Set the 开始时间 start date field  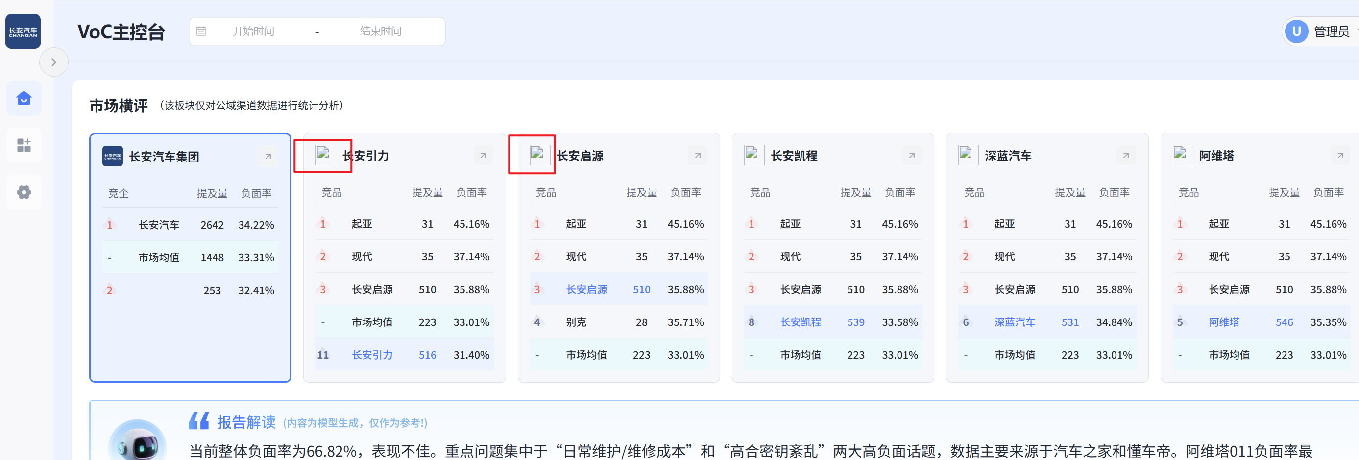coord(253,32)
